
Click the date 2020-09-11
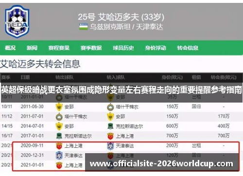point(32,145)
